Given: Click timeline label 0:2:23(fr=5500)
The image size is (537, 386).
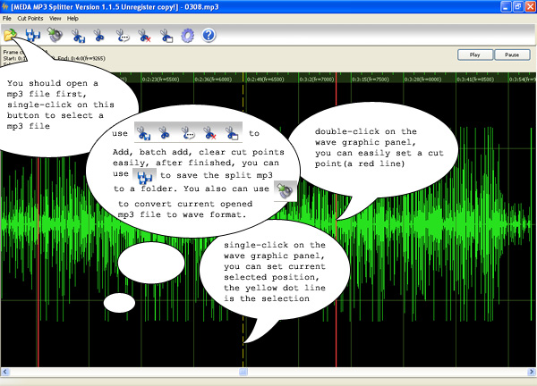Looking at the screenshot, I should click(x=160, y=80).
